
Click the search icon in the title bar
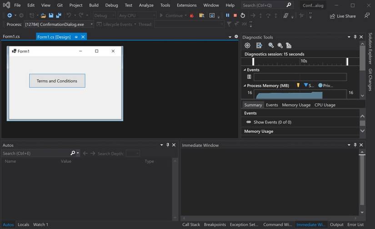[289, 5]
